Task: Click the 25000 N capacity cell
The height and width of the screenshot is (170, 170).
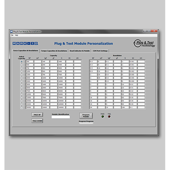Action: pos(62,88)
